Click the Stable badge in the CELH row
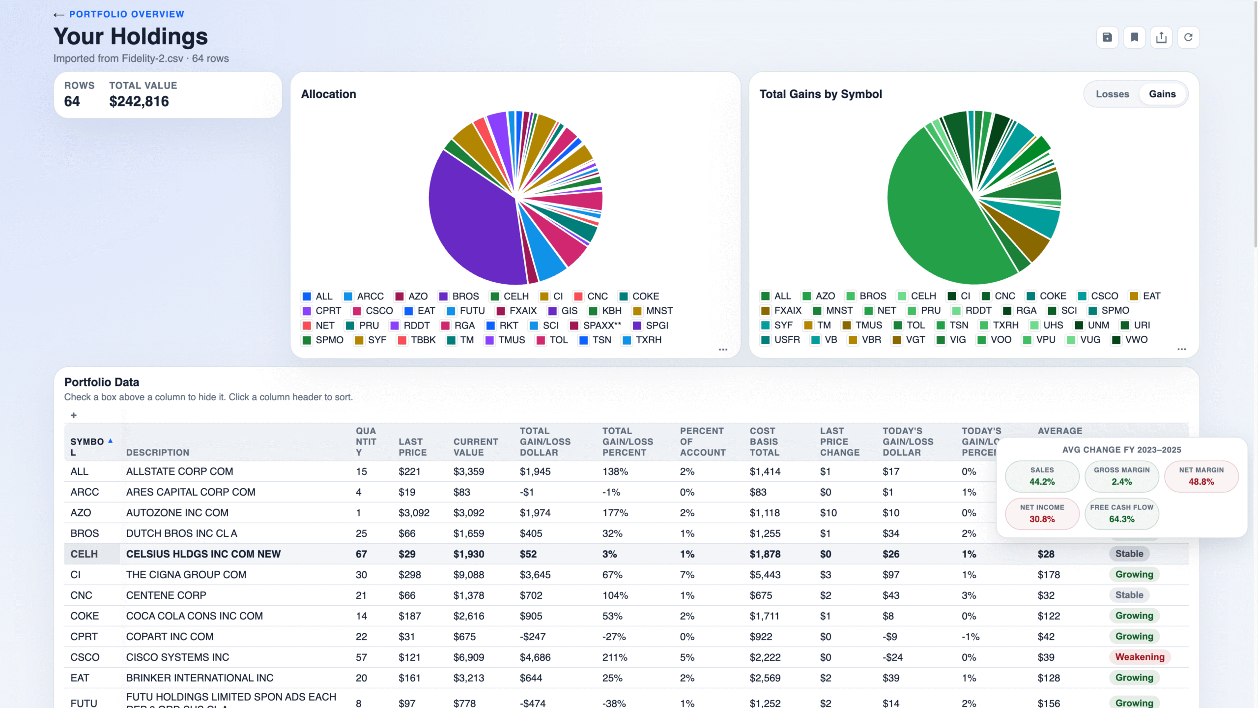Image resolution: width=1258 pixels, height=708 pixels. tap(1129, 554)
